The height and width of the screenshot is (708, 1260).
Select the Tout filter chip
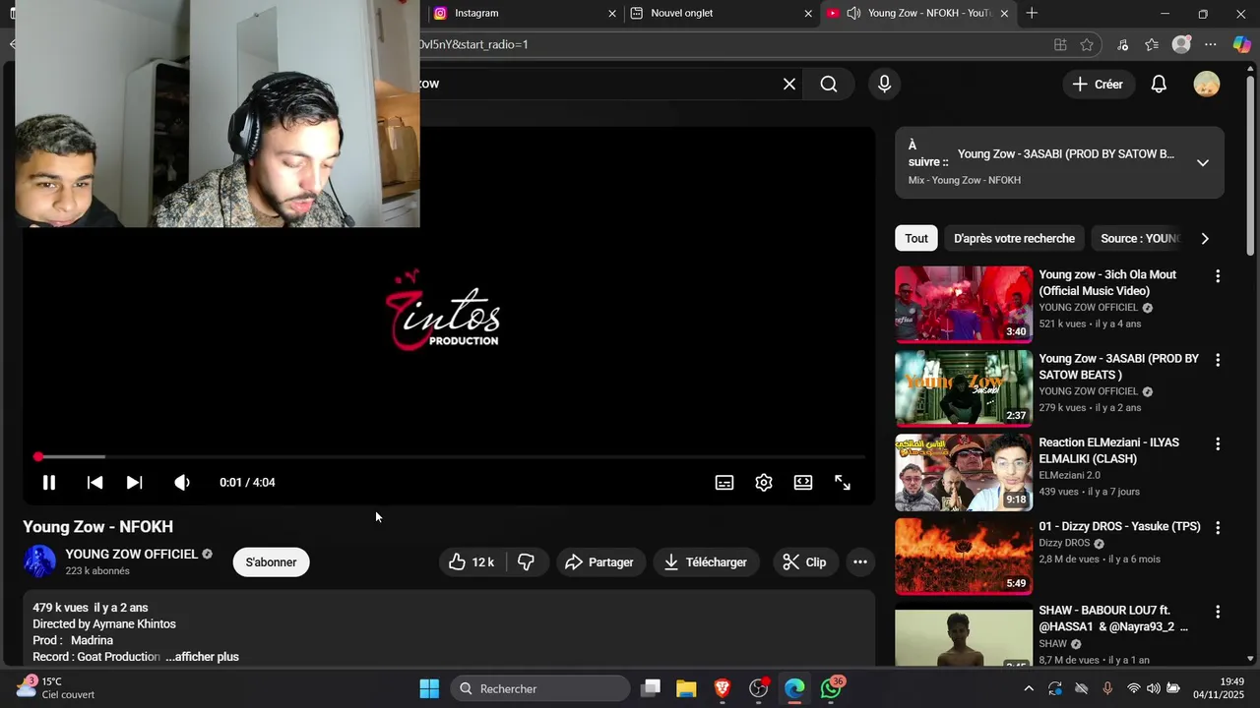pos(916,239)
